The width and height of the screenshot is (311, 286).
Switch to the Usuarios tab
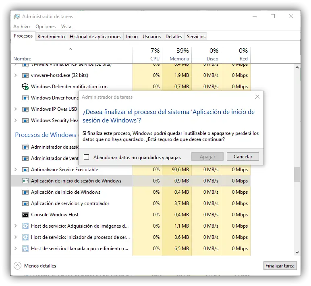[151, 37]
